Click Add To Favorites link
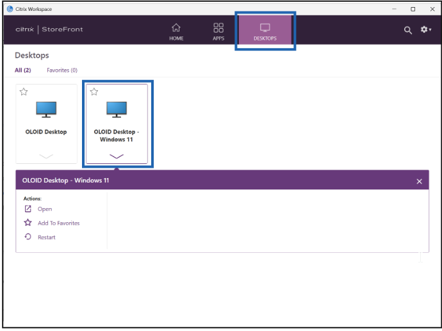This screenshot has height=331, width=442. click(59, 223)
